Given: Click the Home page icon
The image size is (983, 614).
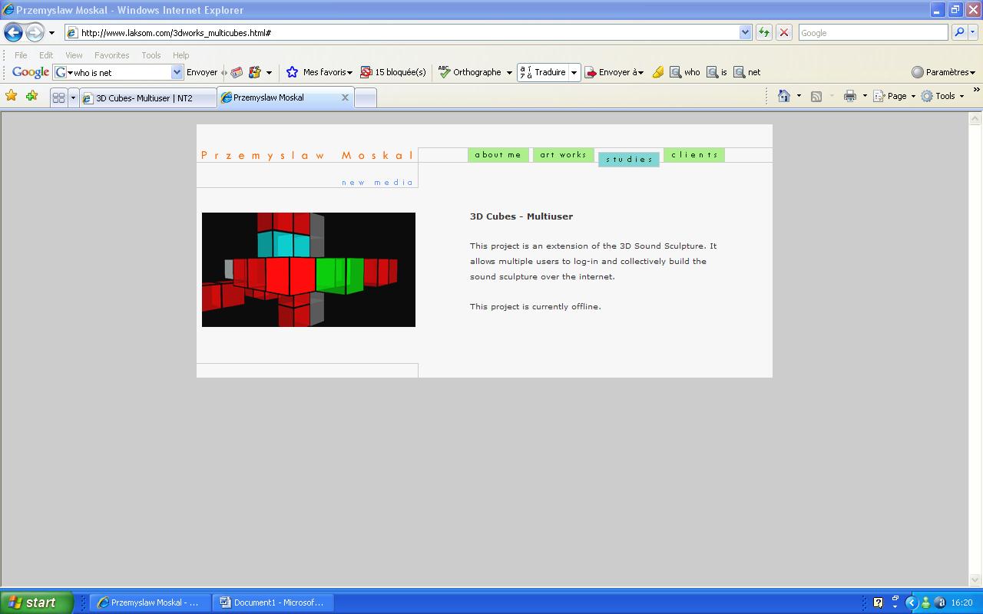Looking at the screenshot, I should [x=784, y=96].
